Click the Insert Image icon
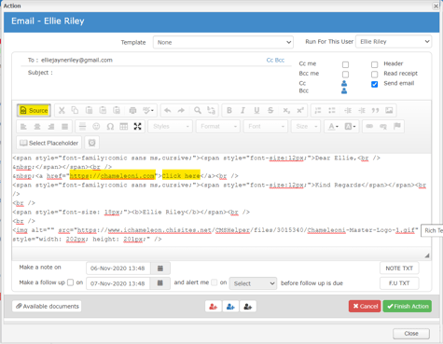Image resolution: width=443 pixels, height=344 pixels. point(389,110)
